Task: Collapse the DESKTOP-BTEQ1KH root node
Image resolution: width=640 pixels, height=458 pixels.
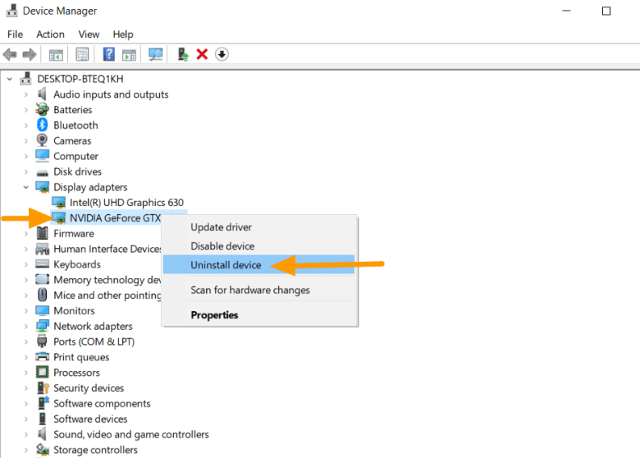Action: click(x=10, y=79)
